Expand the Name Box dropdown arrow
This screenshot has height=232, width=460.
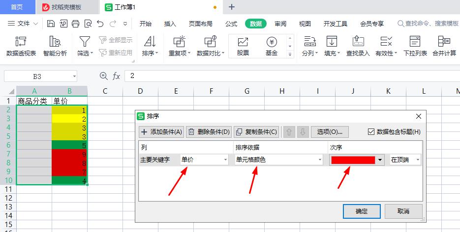click(74, 77)
